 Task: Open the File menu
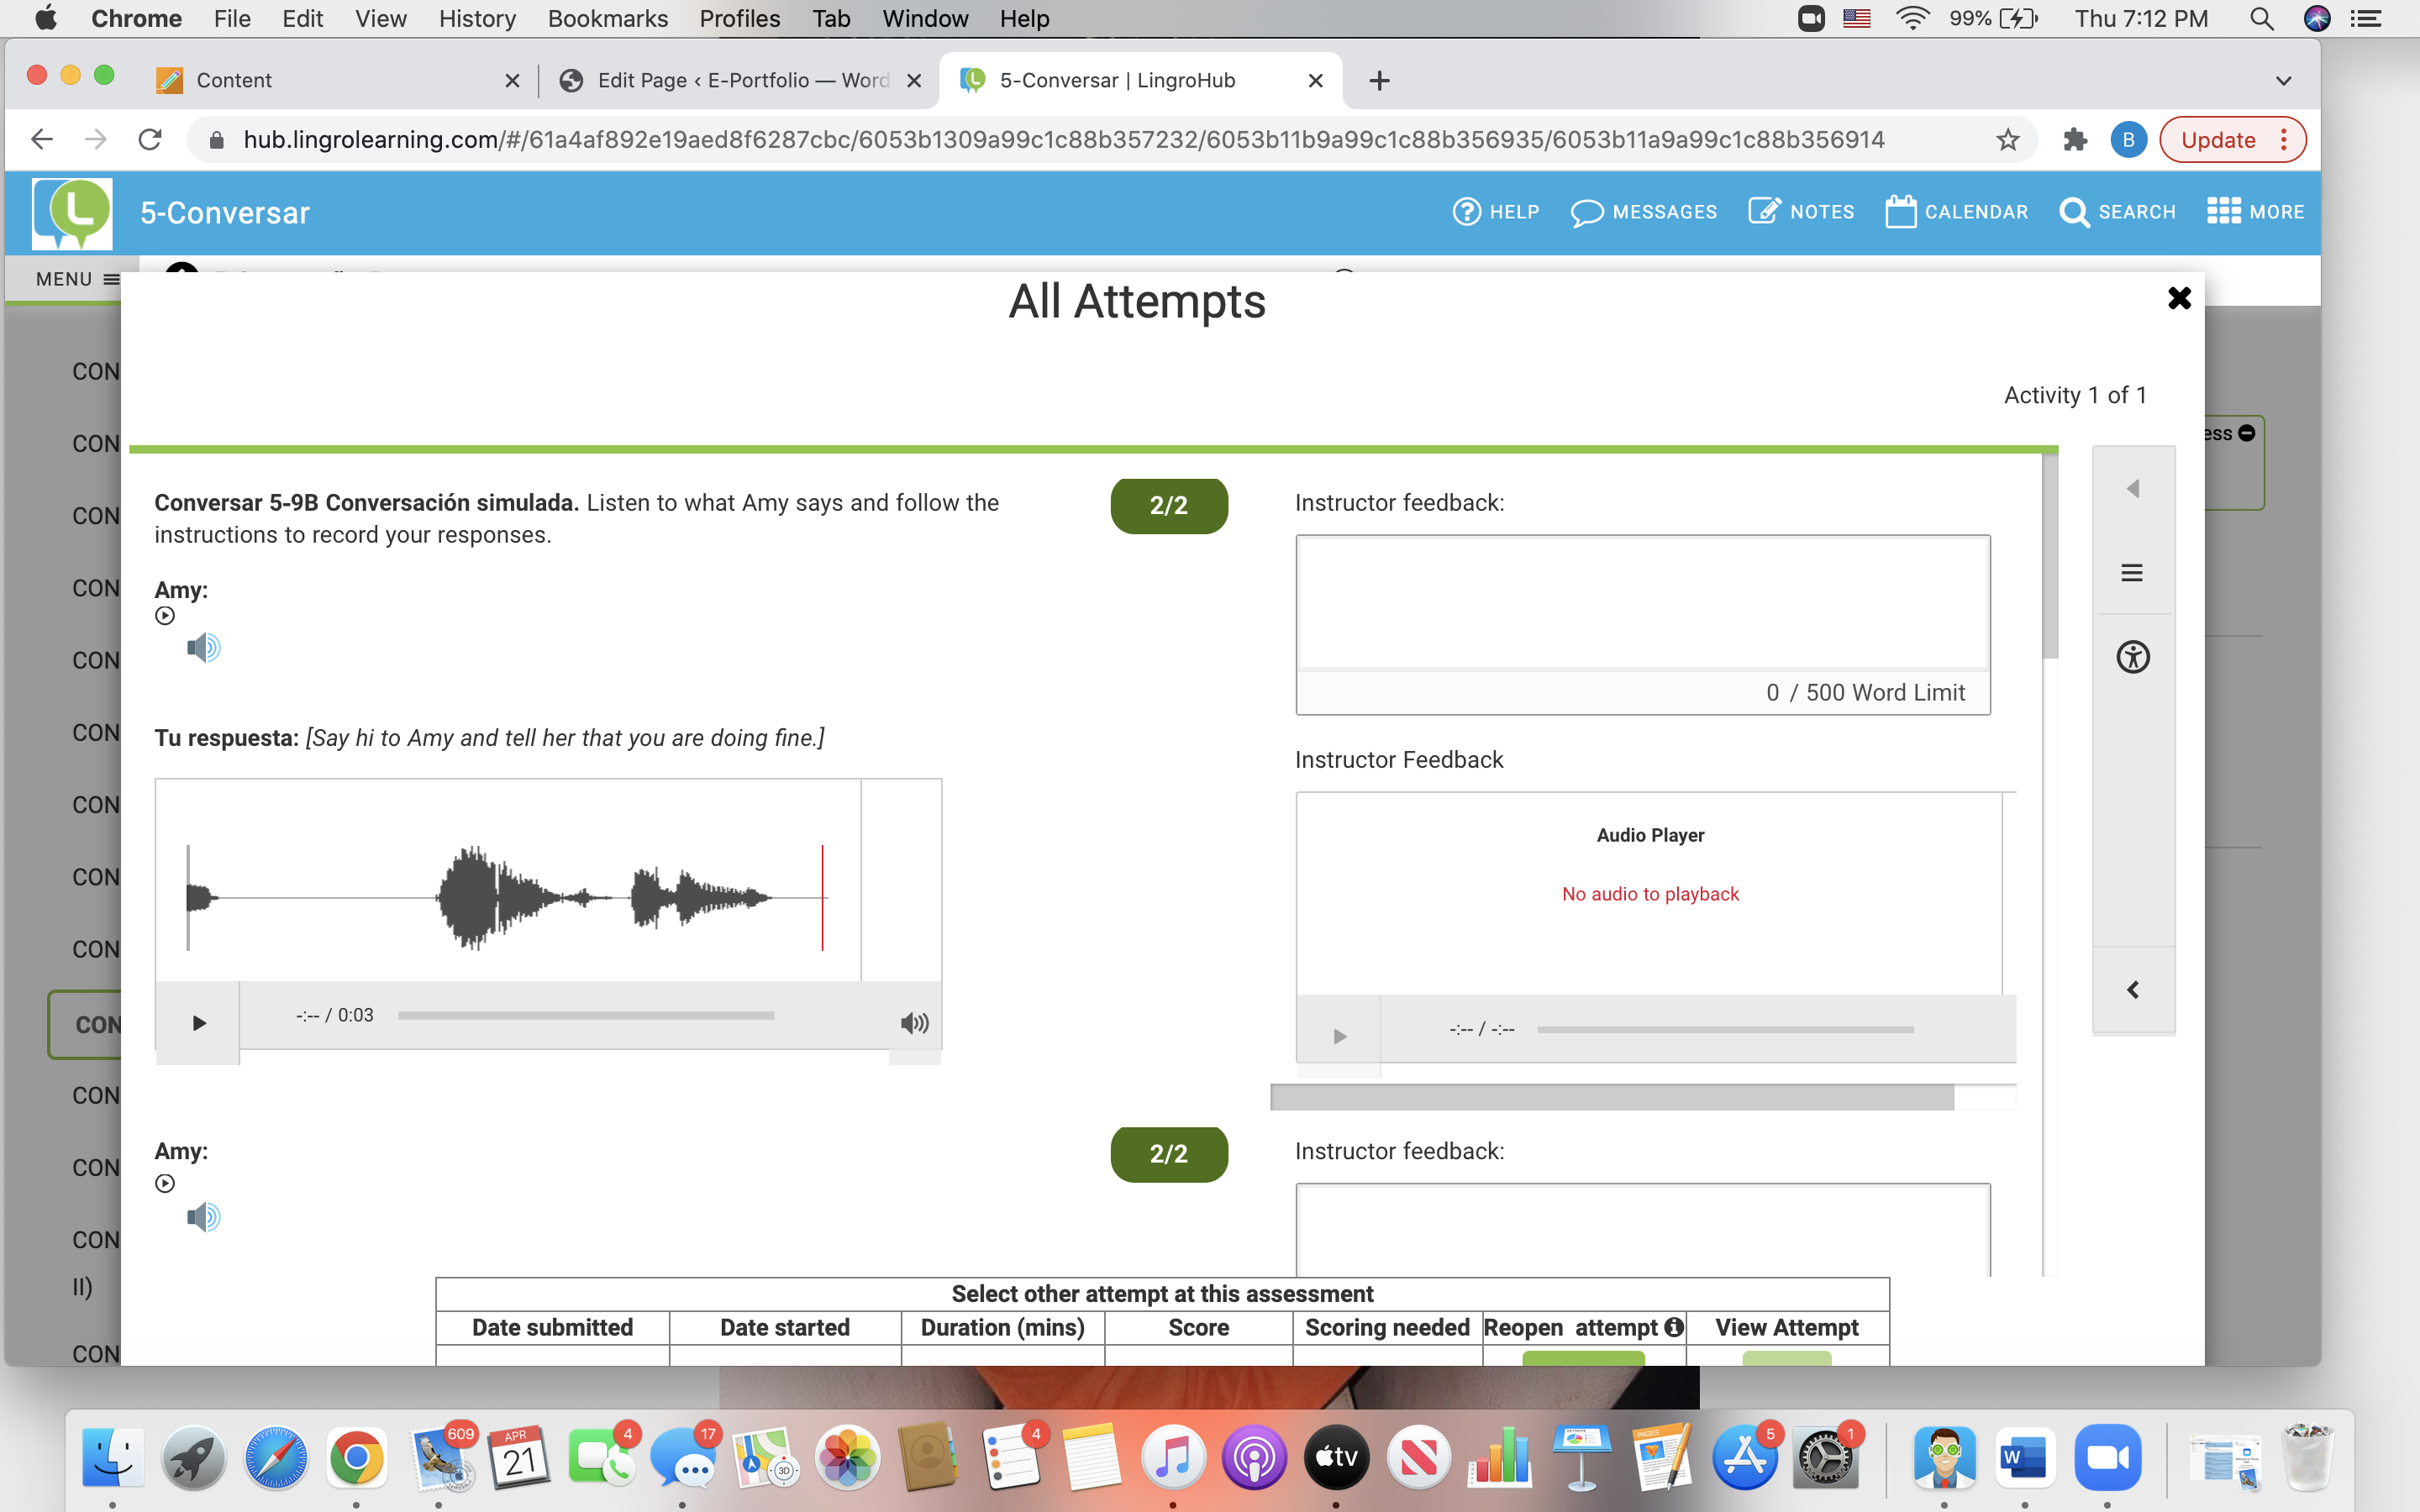(x=232, y=18)
